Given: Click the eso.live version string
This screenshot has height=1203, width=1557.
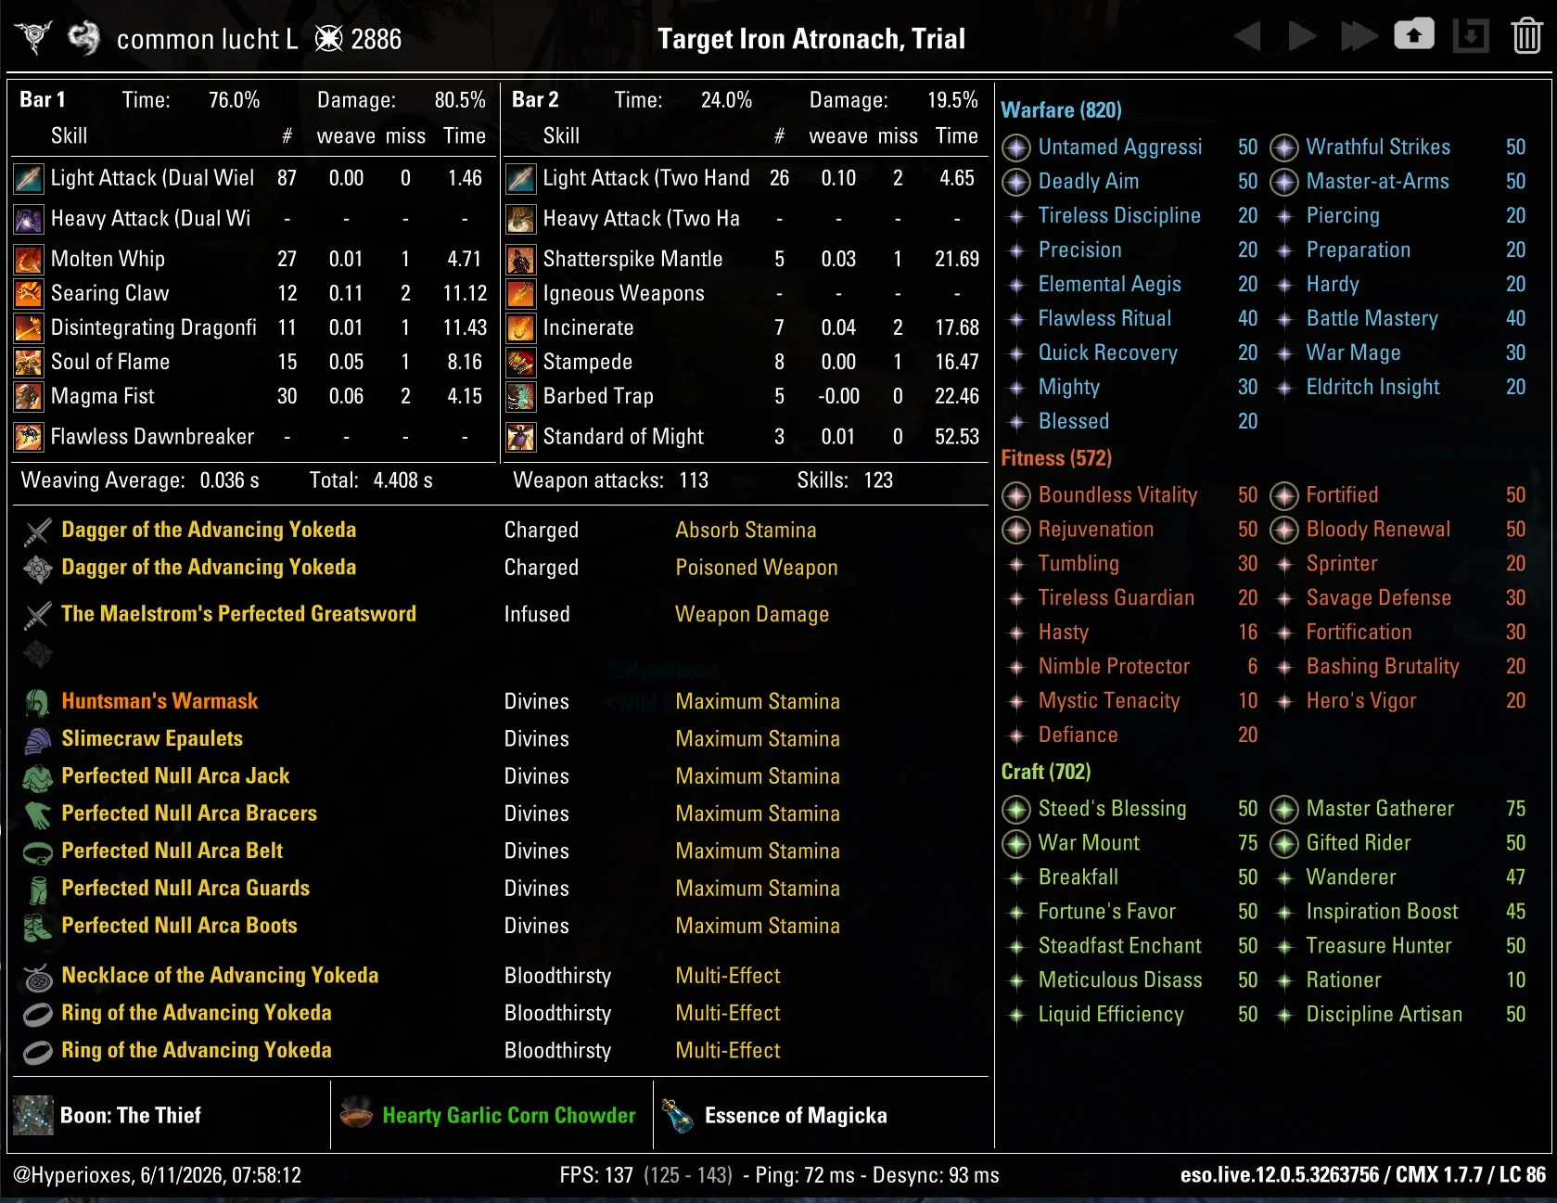Looking at the screenshot, I should [x=1363, y=1175].
